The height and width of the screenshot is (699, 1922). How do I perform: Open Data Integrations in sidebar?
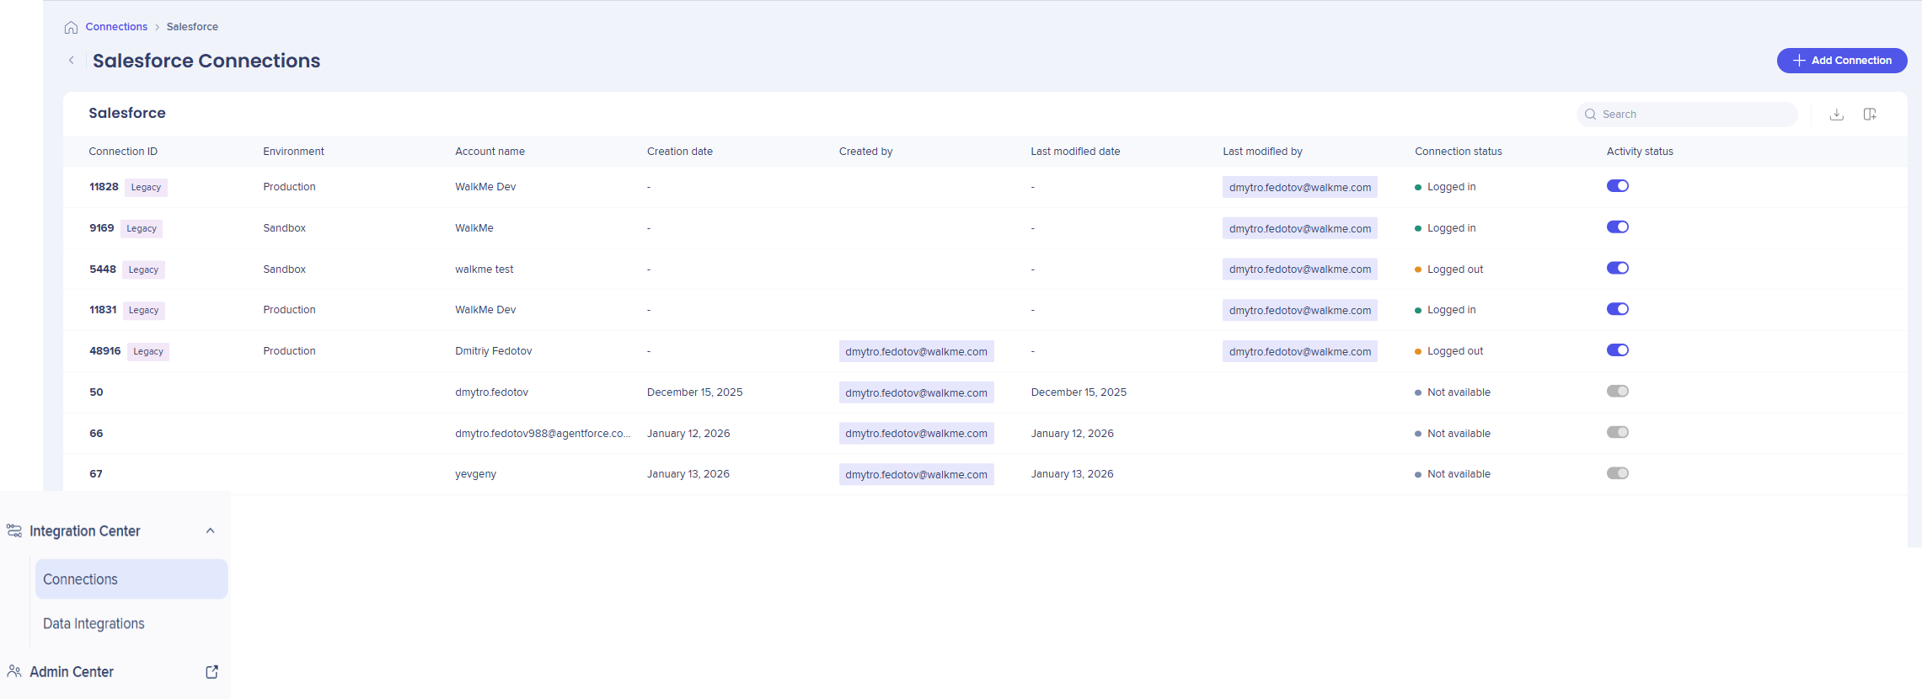point(94,623)
